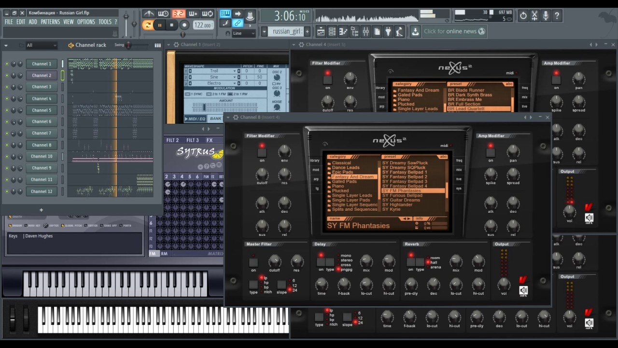618x348 pixels.
Task: Click the 122.000 tempo field
Action: coord(203,25)
